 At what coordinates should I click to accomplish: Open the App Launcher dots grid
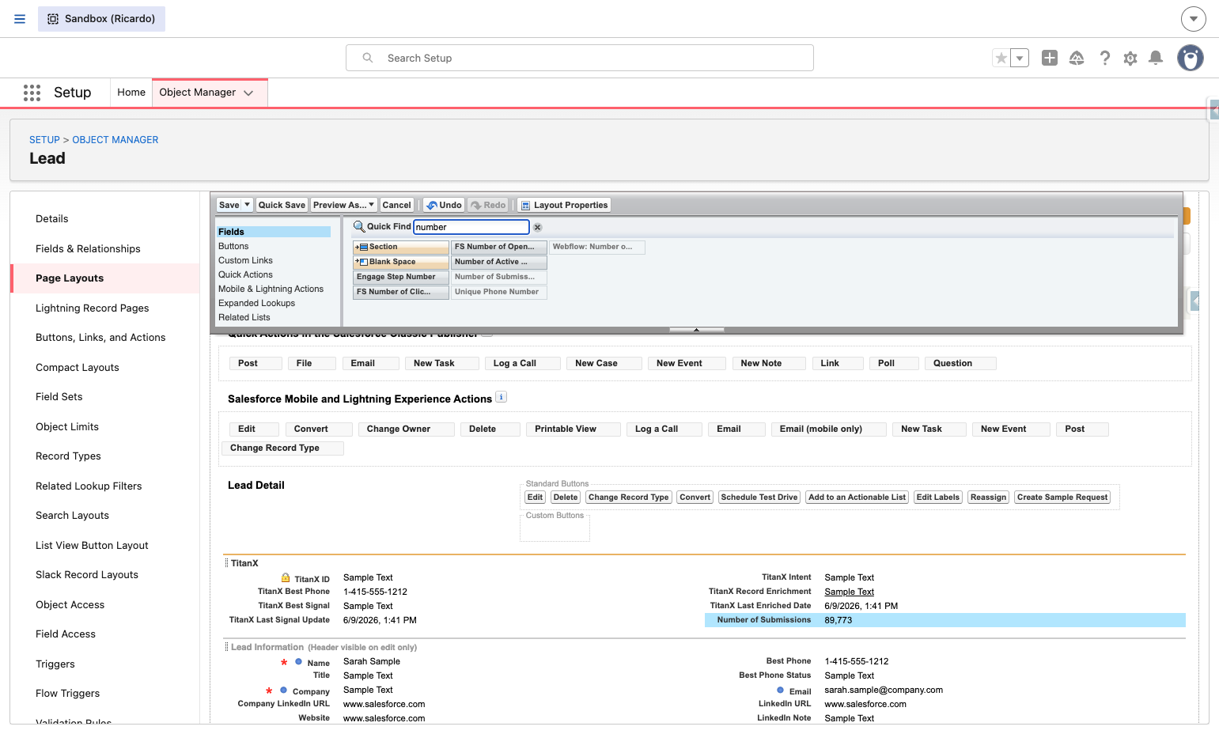coord(32,93)
